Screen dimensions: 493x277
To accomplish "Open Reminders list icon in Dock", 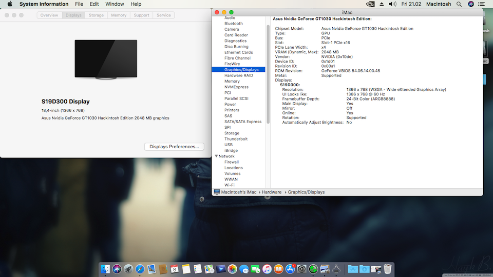I will [x=197, y=269].
